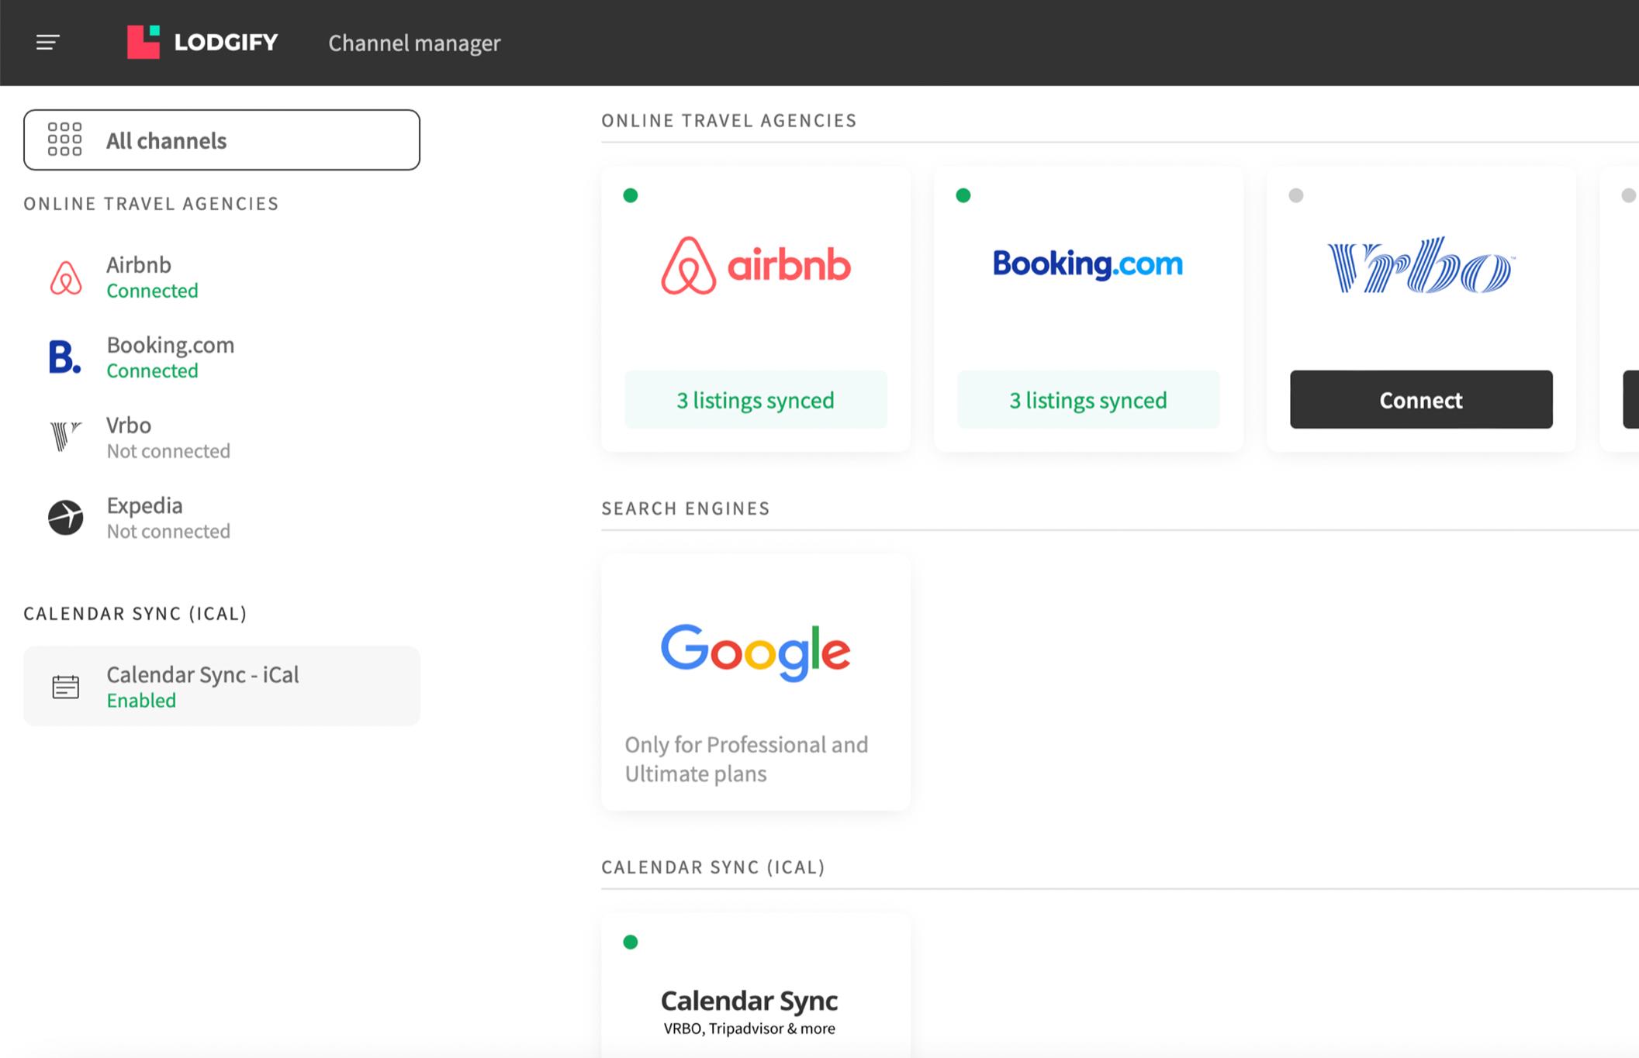Click Airbnb's 3 listings synced button

tap(756, 400)
